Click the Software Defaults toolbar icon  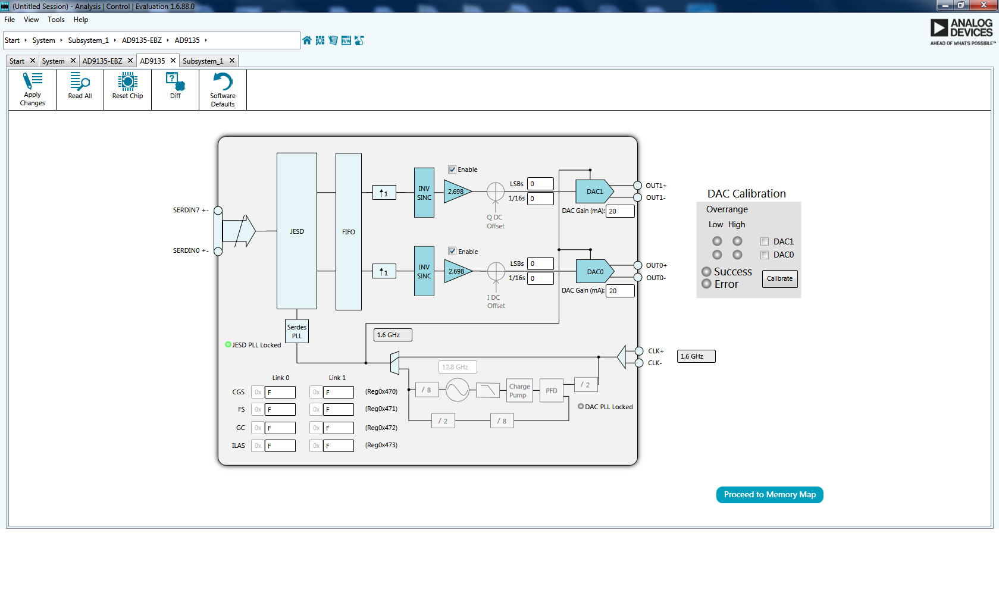tap(222, 89)
